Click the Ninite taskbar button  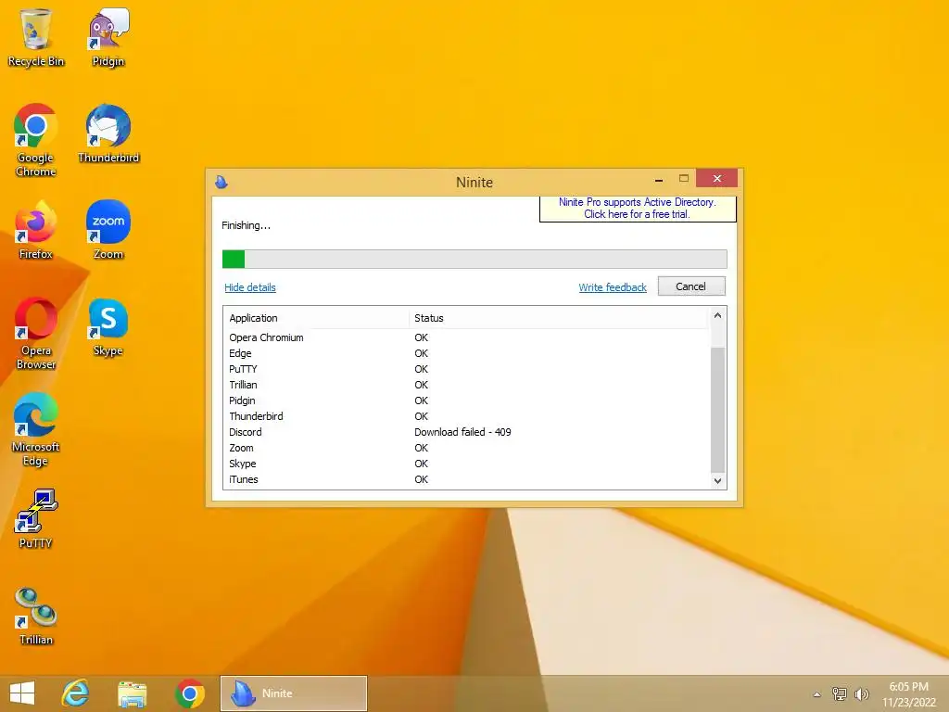tap(294, 693)
